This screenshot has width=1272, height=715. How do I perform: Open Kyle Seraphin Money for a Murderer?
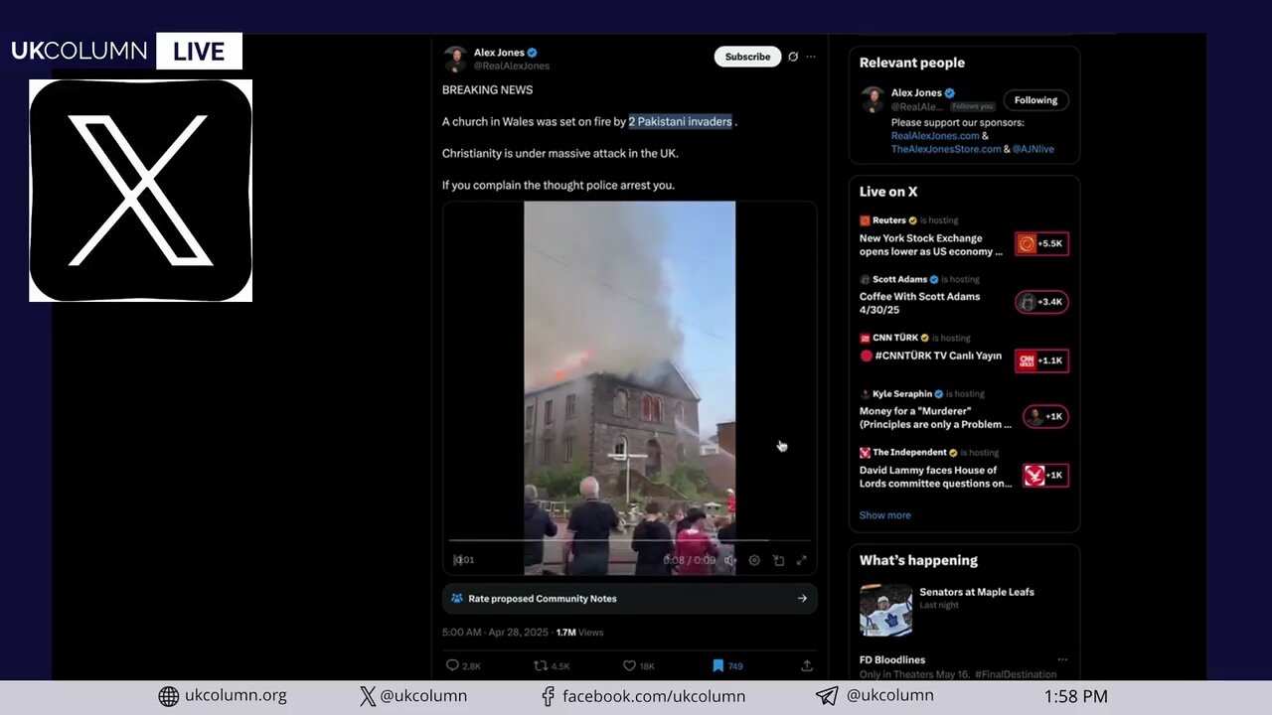[x=935, y=417]
